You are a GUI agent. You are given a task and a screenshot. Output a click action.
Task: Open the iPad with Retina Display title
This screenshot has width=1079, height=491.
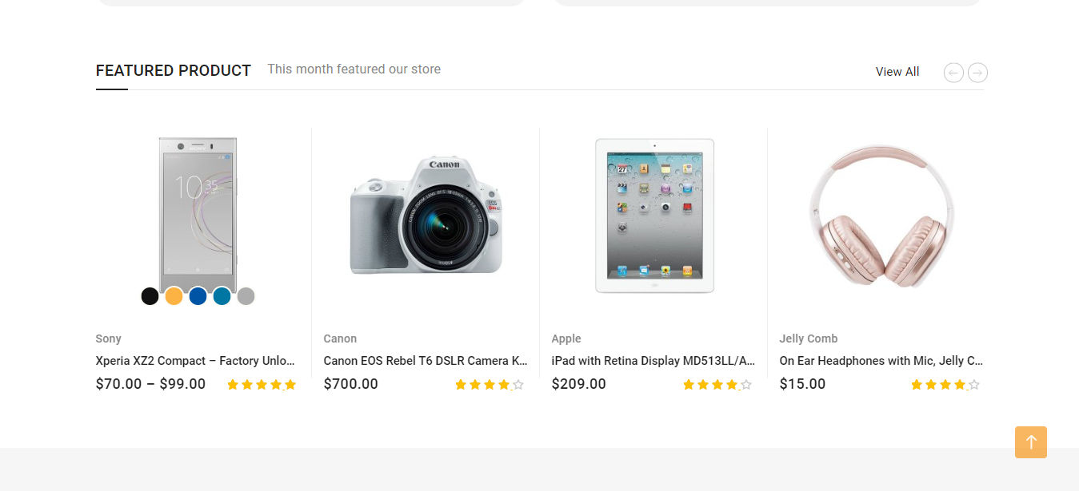653,361
